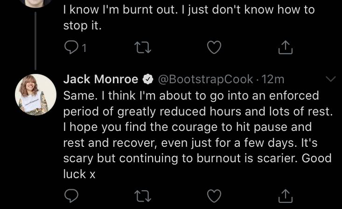342x209 pixels.
Task: Retweet the 'I know I'm burnt out' tweet
Action: (x=143, y=47)
